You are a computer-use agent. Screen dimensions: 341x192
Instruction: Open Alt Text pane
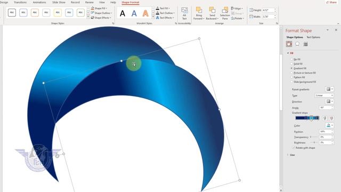coord(184,13)
